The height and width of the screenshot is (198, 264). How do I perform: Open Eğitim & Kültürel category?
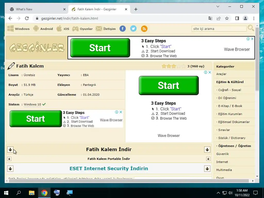[230, 82]
